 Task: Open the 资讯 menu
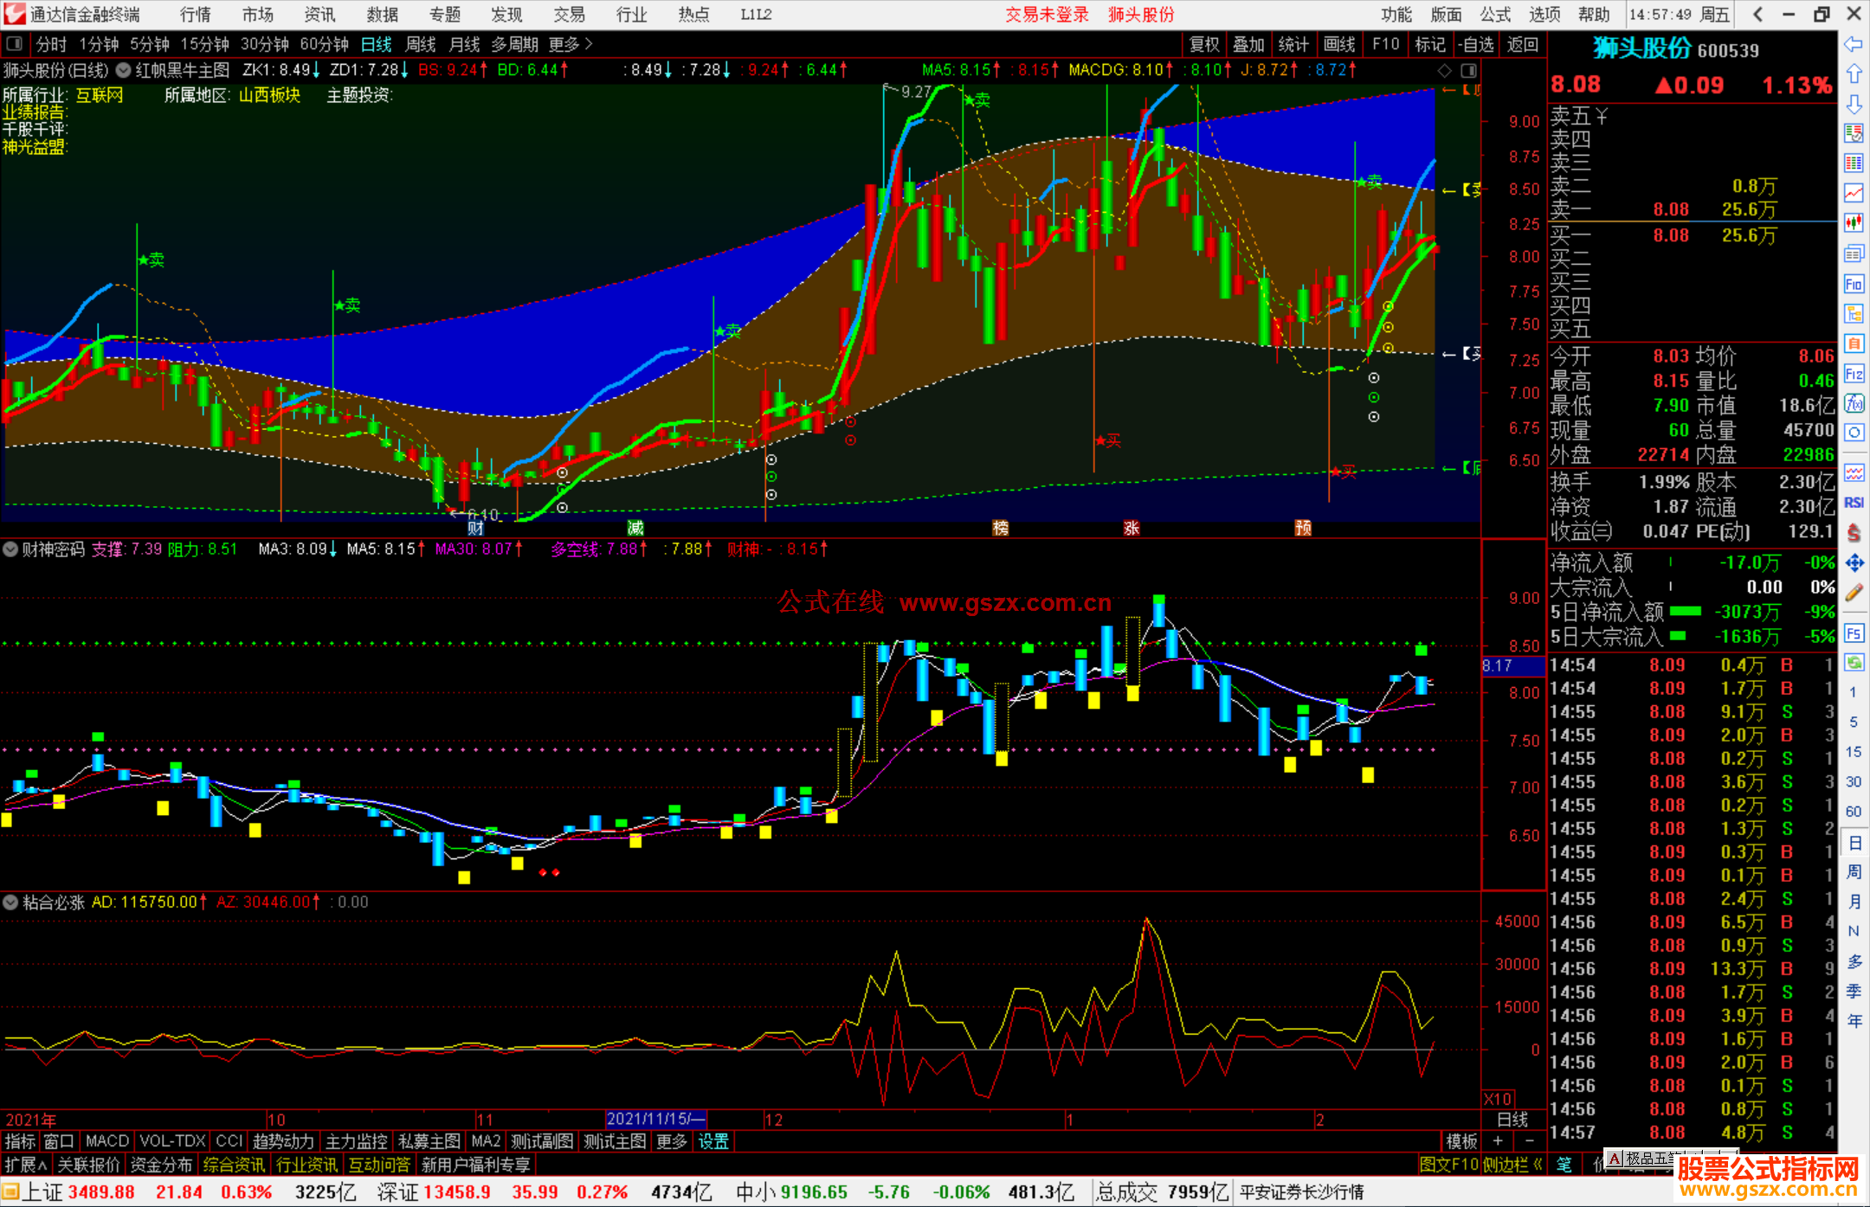tap(320, 14)
